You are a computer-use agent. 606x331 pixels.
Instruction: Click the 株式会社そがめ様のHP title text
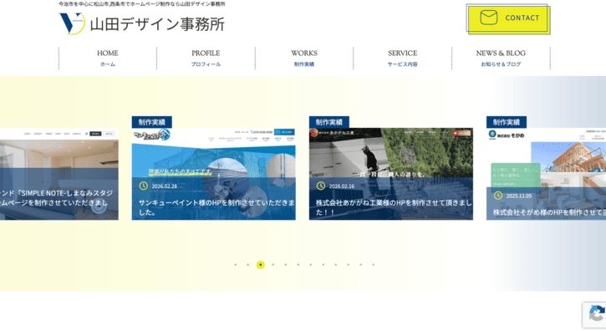[549, 212]
